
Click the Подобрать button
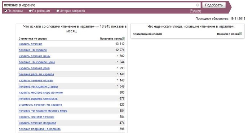(x=214, y=5)
